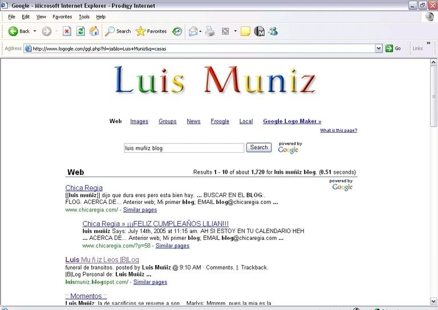Expand the Mail dropdown arrow
The height and width of the screenshot is (310, 438).
coord(200,31)
